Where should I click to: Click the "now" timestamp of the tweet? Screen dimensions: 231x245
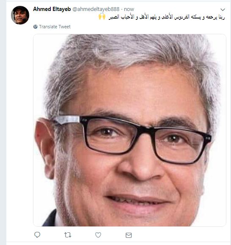(129, 9)
